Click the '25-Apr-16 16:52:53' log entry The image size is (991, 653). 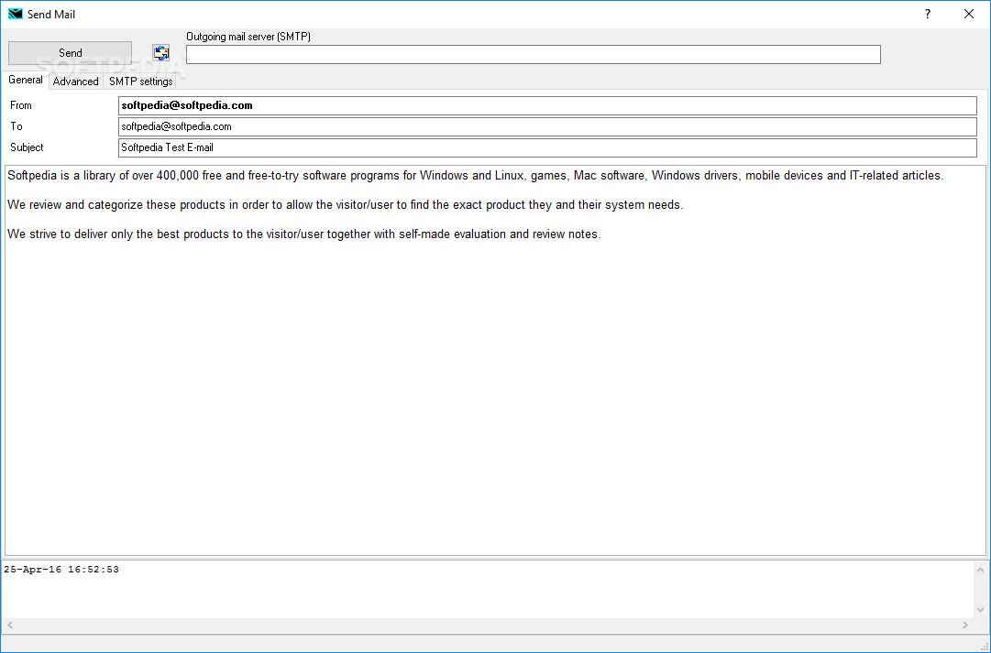point(61,570)
